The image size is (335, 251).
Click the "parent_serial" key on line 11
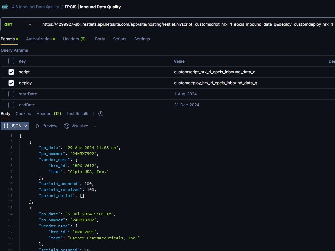(x=57, y=196)
